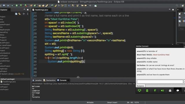Viewport: 185px width, 104px height.
Task: Click the Writable status bar entry
Action: pos(90,103)
